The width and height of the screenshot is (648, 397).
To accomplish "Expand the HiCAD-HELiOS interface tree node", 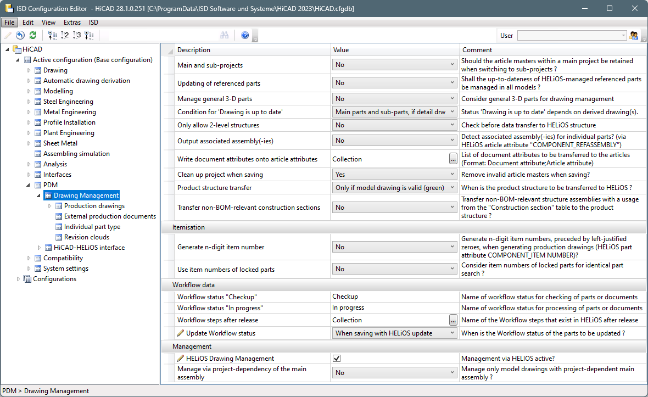I will tap(39, 248).
